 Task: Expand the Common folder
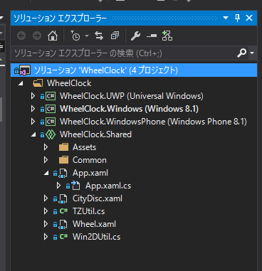[46, 160]
